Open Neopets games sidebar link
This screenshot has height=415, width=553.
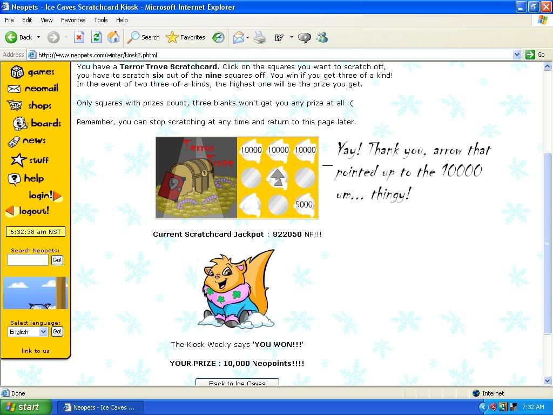click(32, 72)
